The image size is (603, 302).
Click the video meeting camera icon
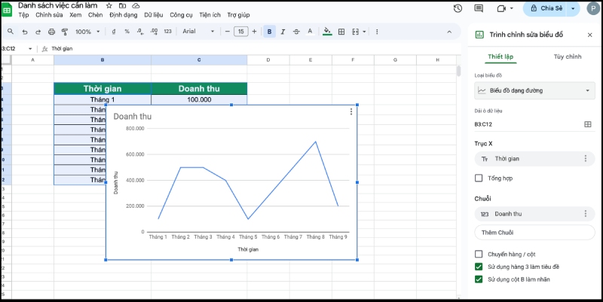click(501, 8)
